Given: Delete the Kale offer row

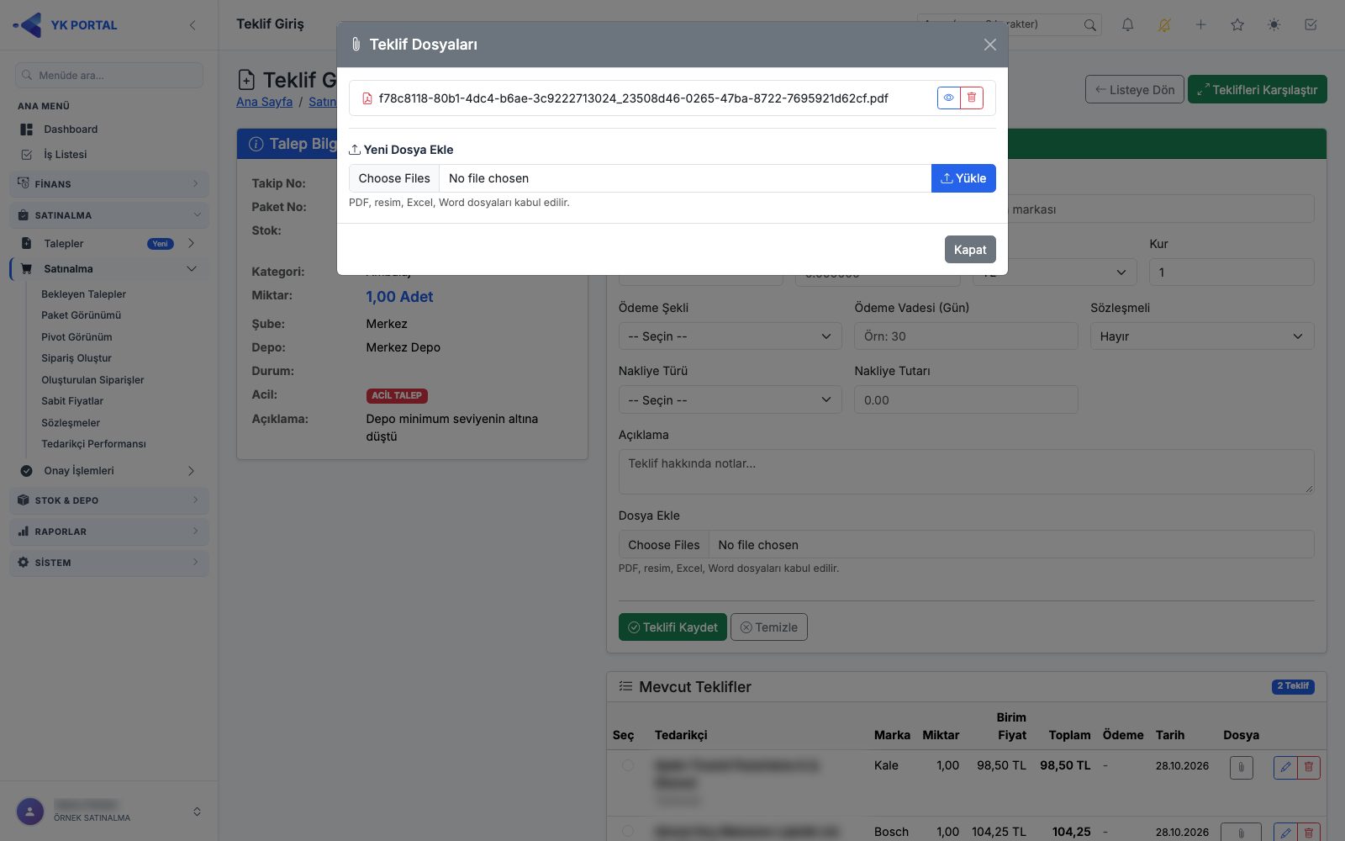Looking at the screenshot, I should tap(1309, 767).
